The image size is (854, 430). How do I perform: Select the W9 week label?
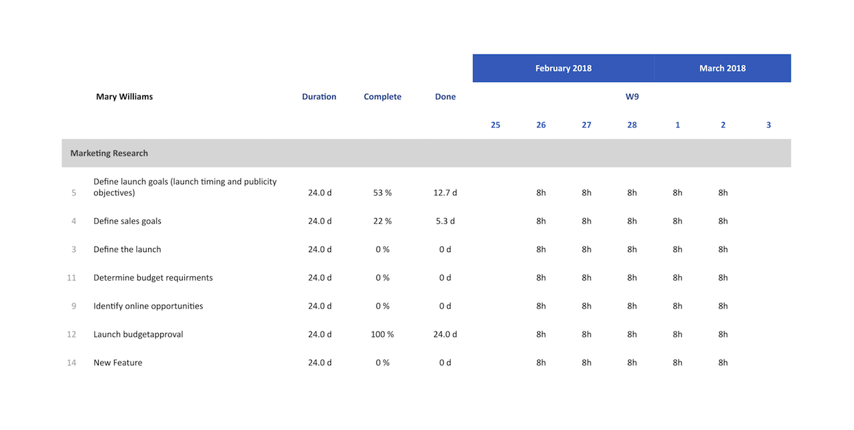point(632,97)
